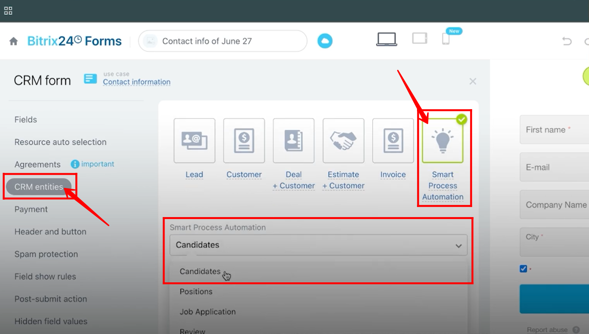Open the Fields section

[x=26, y=120]
